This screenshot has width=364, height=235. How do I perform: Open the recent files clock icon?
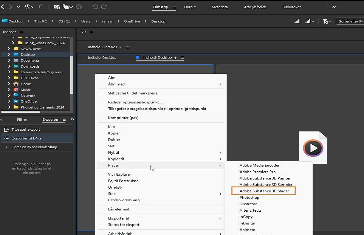pyautogui.click(x=29, y=7)
